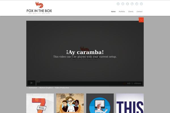Open the play-triangle social icon in header
The image size is (170, 113).
(x=118, y=4)
